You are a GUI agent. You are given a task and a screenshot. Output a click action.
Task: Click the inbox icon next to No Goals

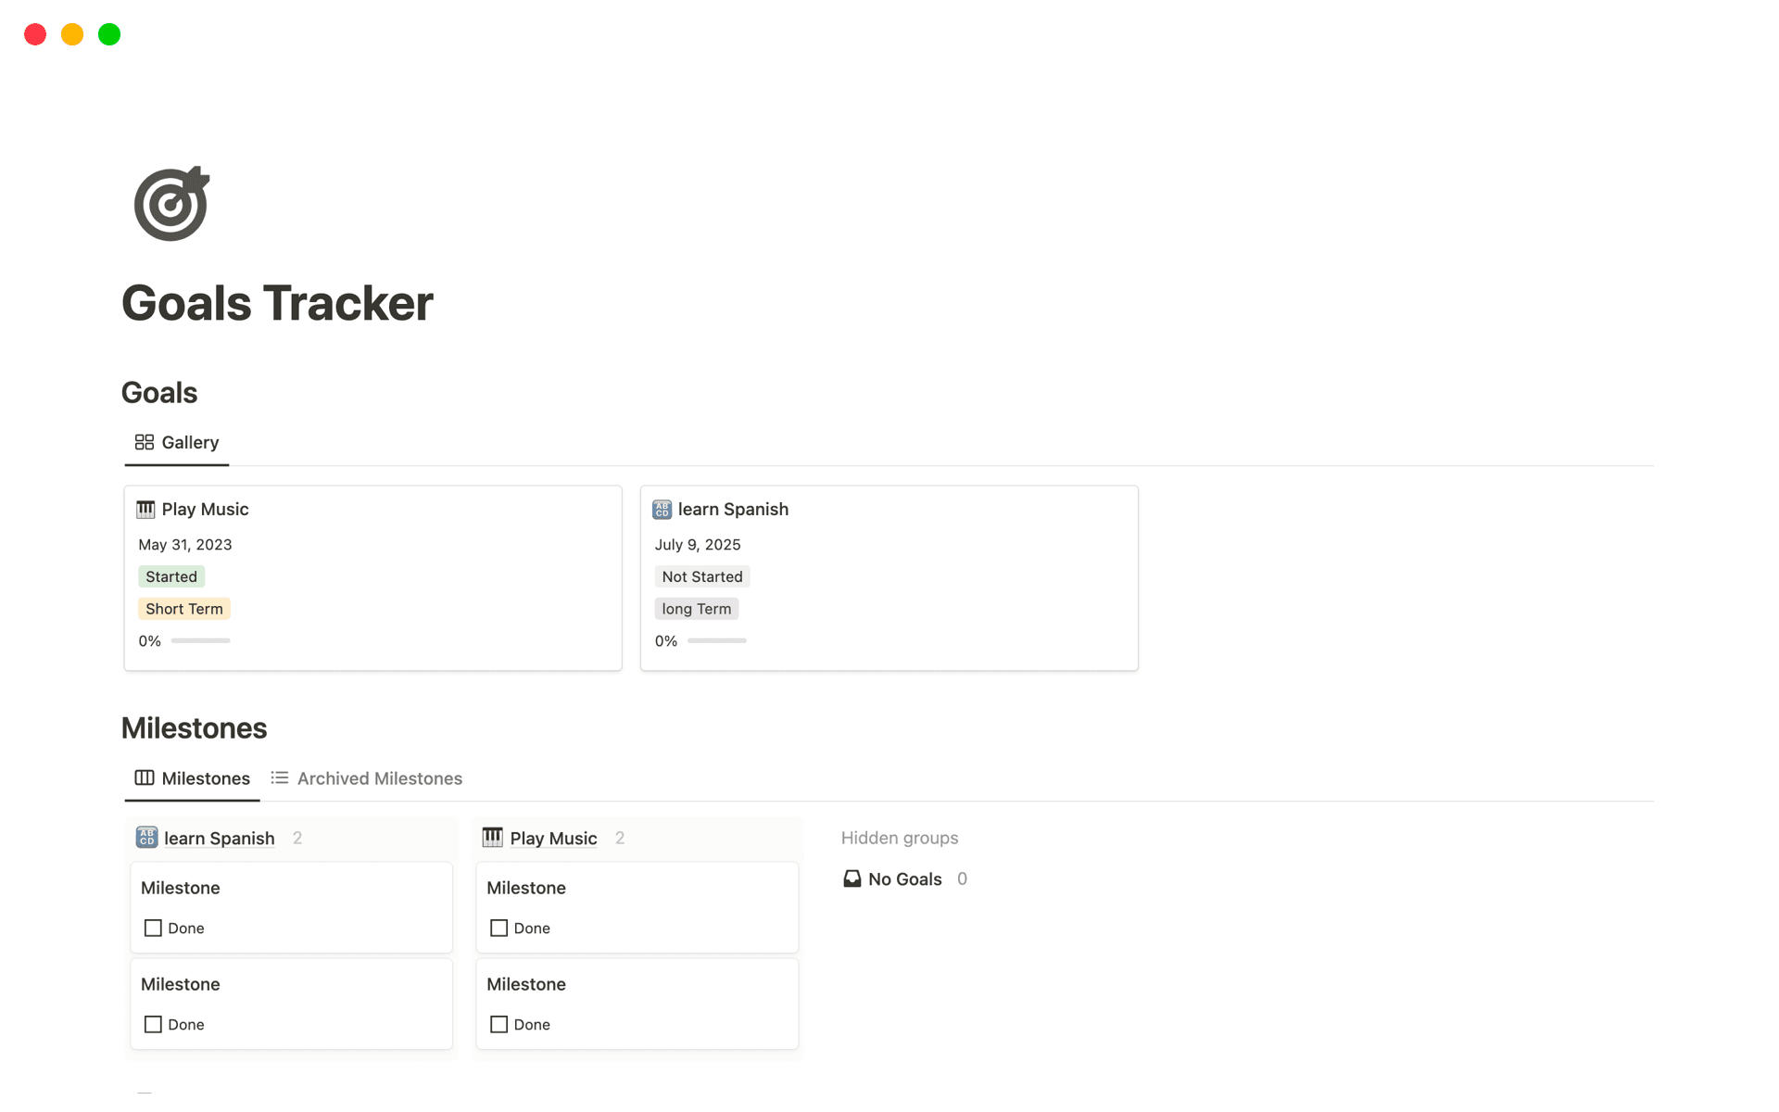coord(852,878)
